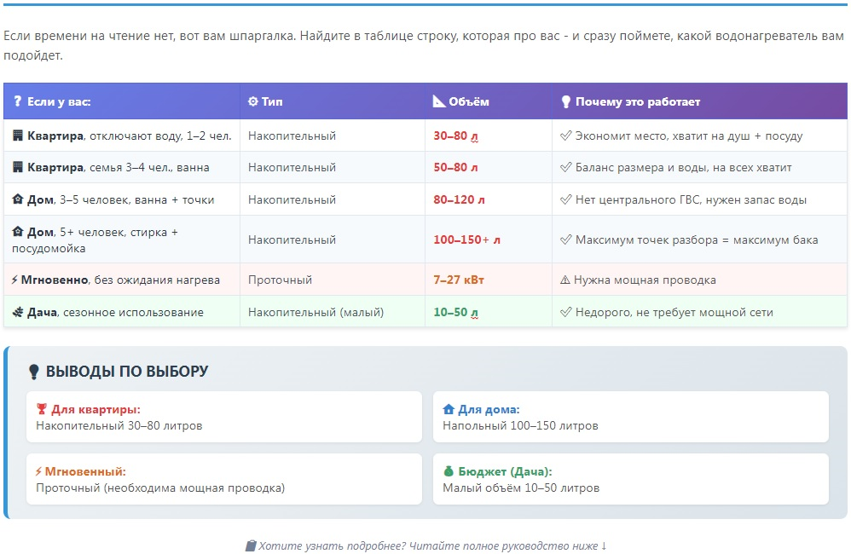Click the Напольный 100–150 литров card text
Screen dimensions: 851x554
[x=520, y=425]
